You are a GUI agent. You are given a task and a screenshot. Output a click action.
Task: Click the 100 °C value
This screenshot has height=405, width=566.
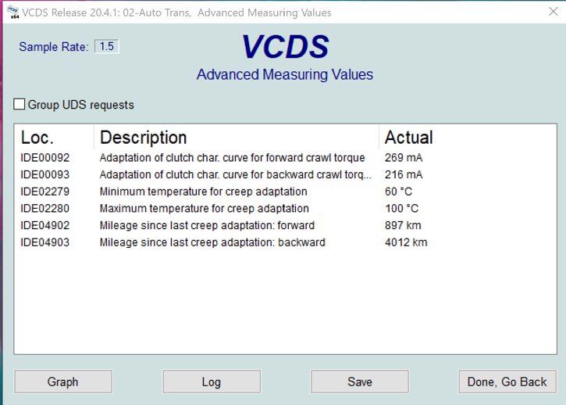pos(401,209)
